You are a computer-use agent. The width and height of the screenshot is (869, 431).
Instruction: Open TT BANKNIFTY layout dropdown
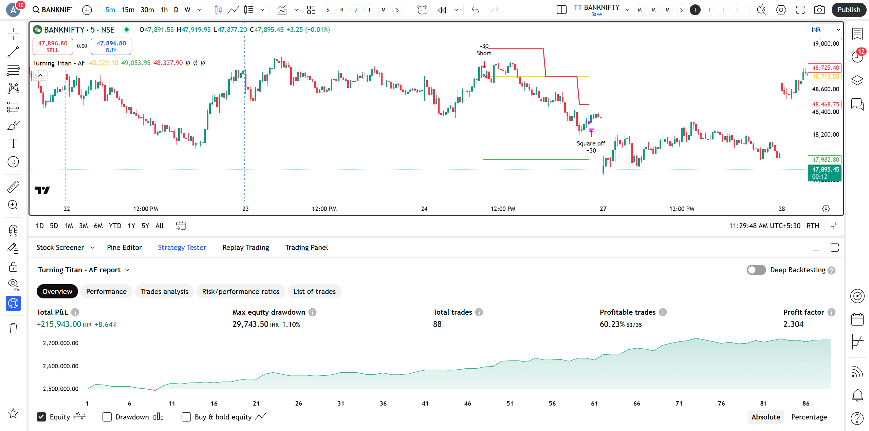pyautogui.click(x=628, y=10)
